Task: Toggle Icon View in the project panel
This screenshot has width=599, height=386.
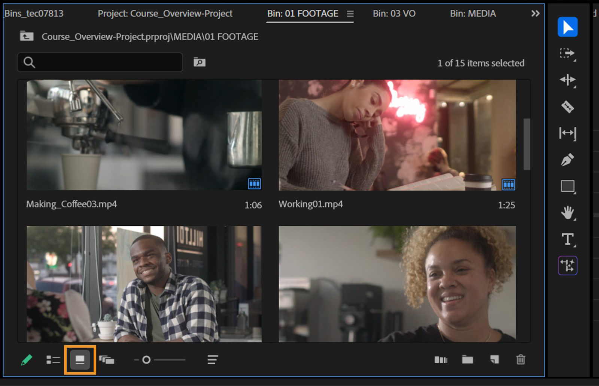Action: pos(80,360)
